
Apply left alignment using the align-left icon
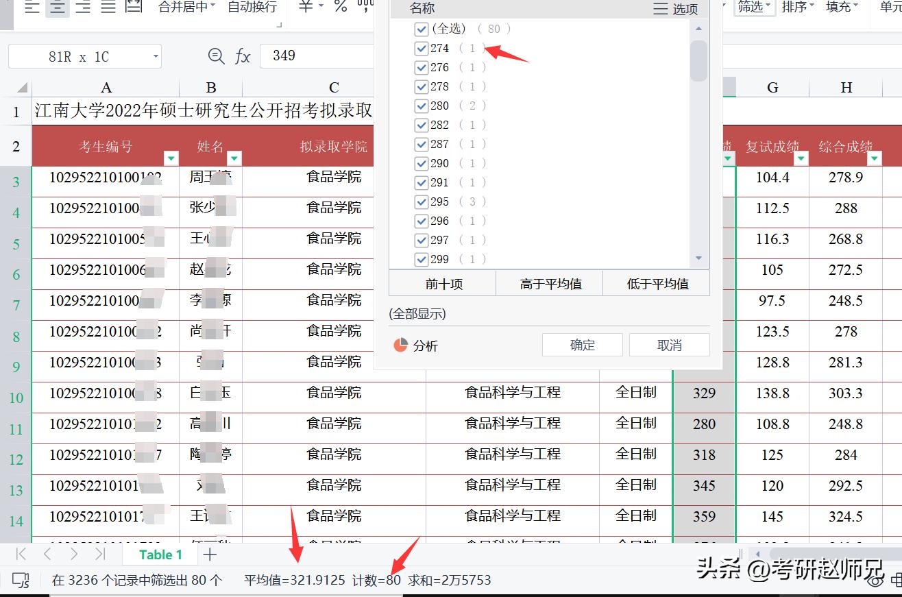(x=31, y=8)
